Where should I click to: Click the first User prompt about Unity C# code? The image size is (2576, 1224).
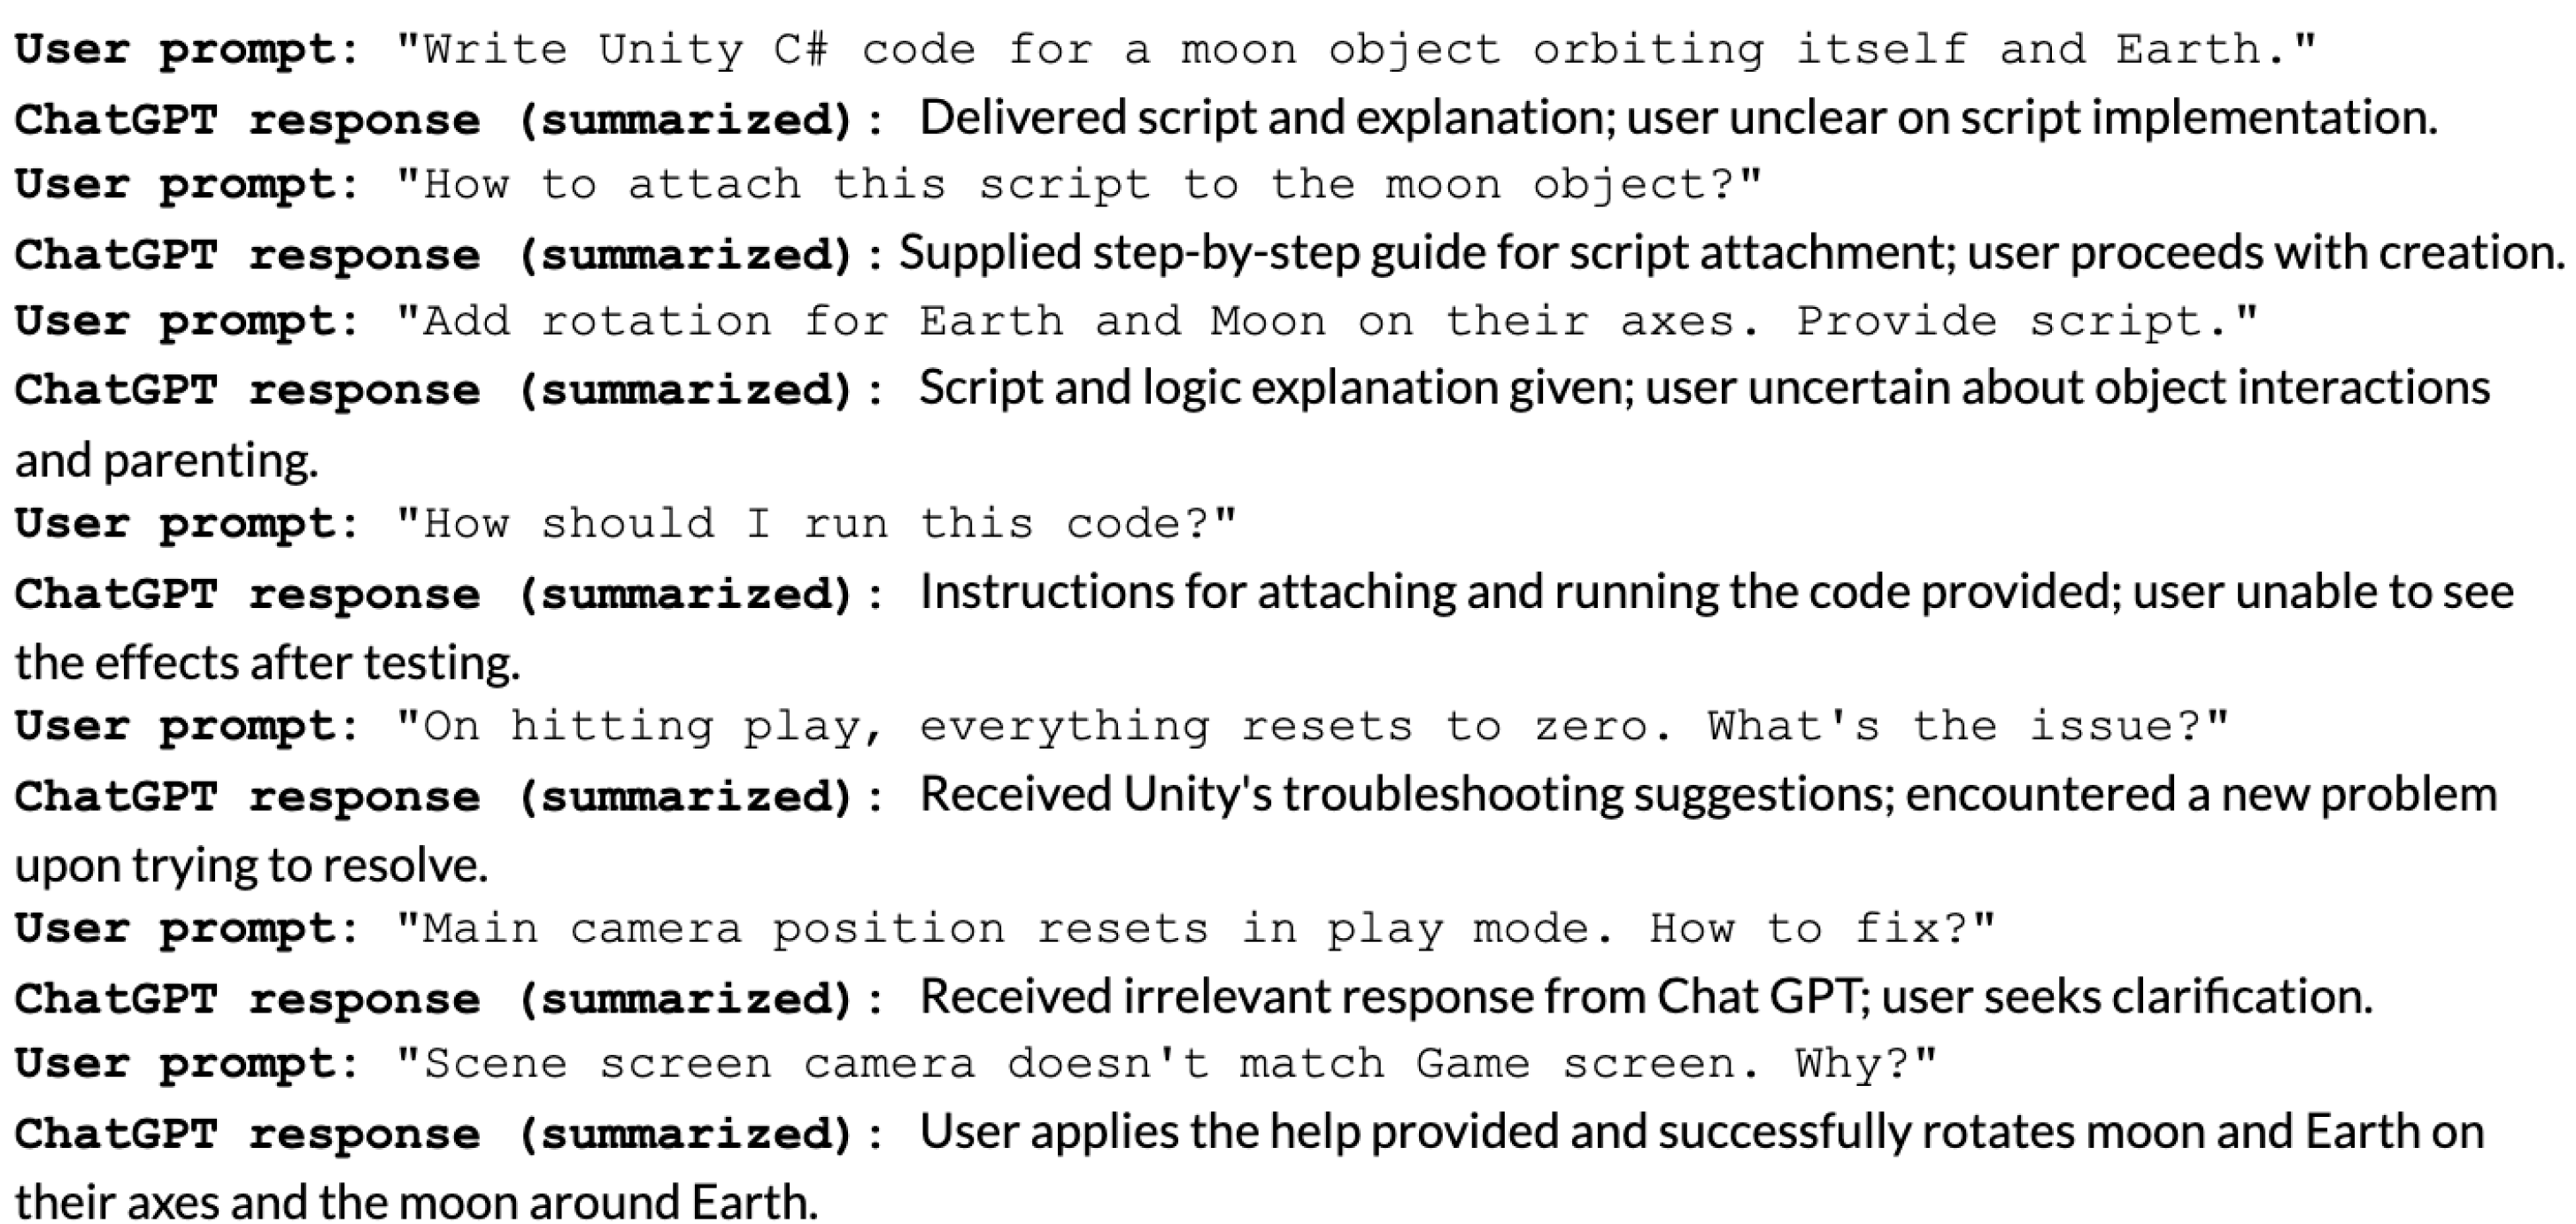(1355, 49)
